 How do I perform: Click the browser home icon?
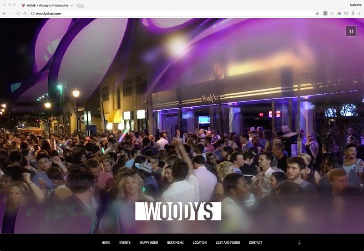click(25, 14)
